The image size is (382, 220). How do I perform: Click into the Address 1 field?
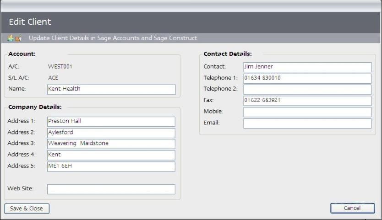click(x=111, y=122)
